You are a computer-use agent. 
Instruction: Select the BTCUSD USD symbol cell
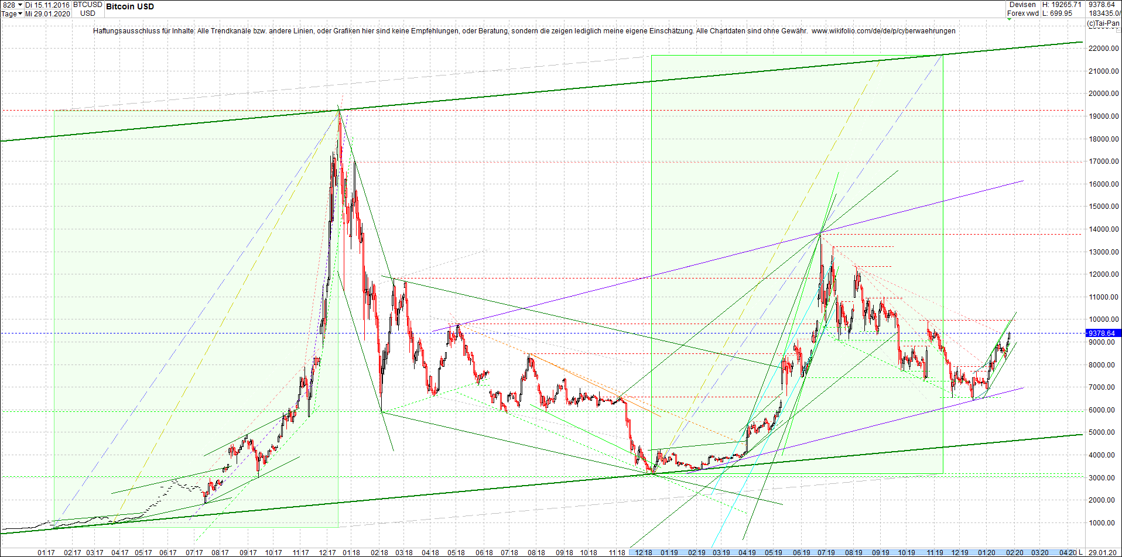(87, 9)
